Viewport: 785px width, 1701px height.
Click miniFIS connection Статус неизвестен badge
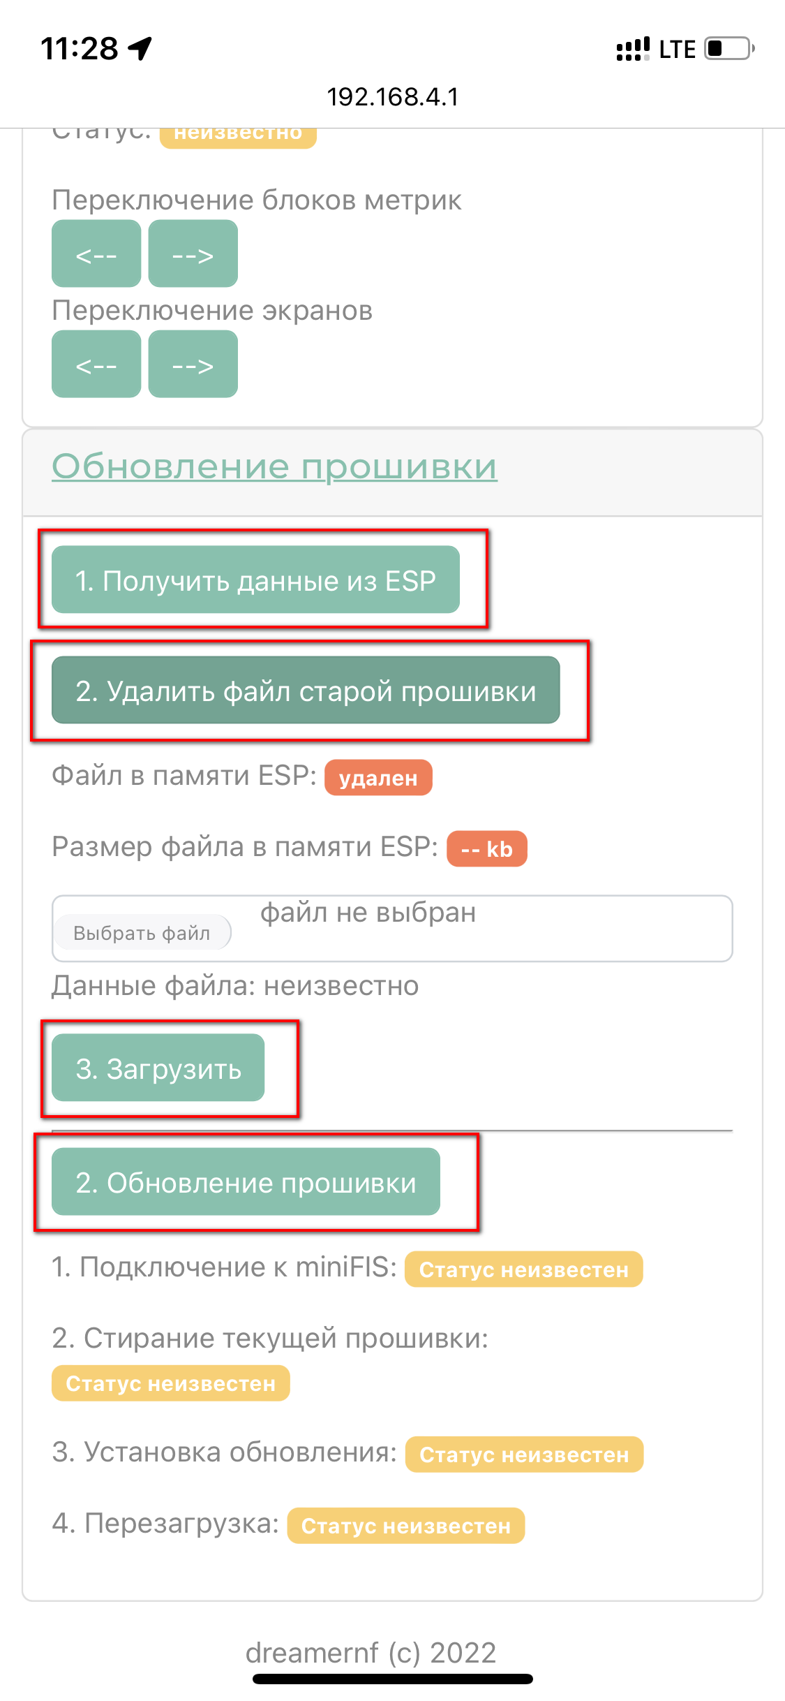(524, 1269)
